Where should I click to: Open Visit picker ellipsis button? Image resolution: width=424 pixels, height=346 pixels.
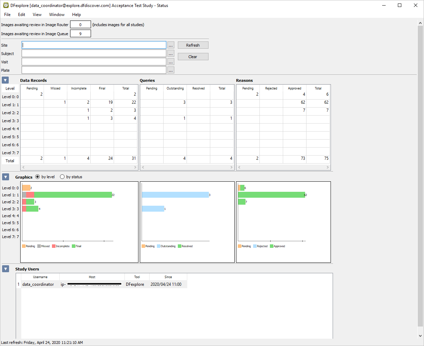coord(171,62)
